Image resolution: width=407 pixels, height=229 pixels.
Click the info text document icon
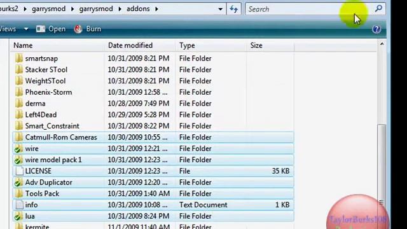click(19, 205)
